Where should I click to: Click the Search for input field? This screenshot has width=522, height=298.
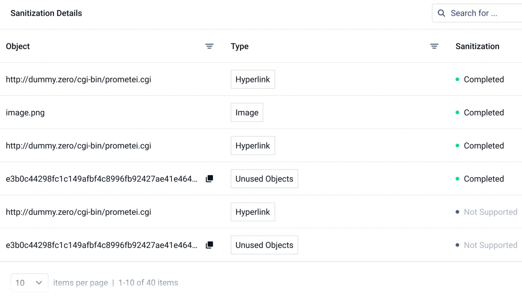click(484, 13)
